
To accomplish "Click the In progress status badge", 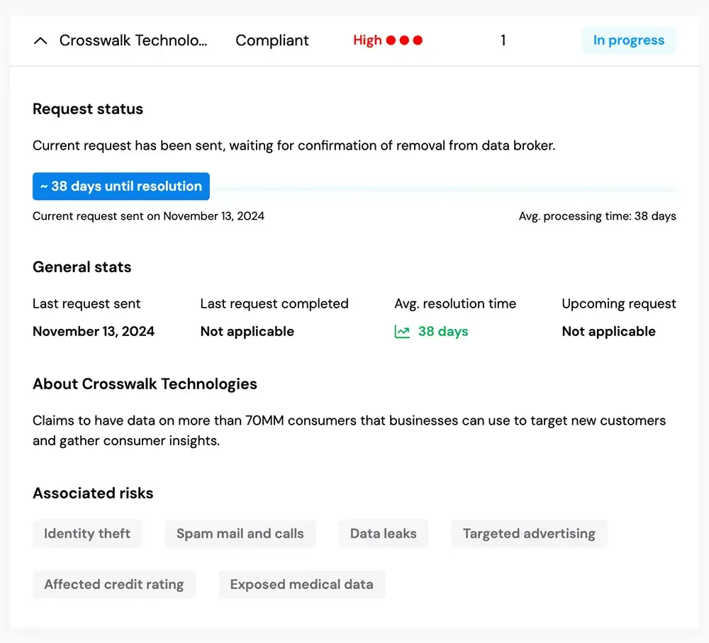I will 628,40.
